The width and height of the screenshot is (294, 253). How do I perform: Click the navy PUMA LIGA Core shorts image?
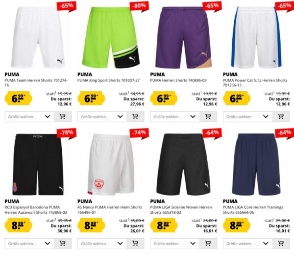[256, 164]
